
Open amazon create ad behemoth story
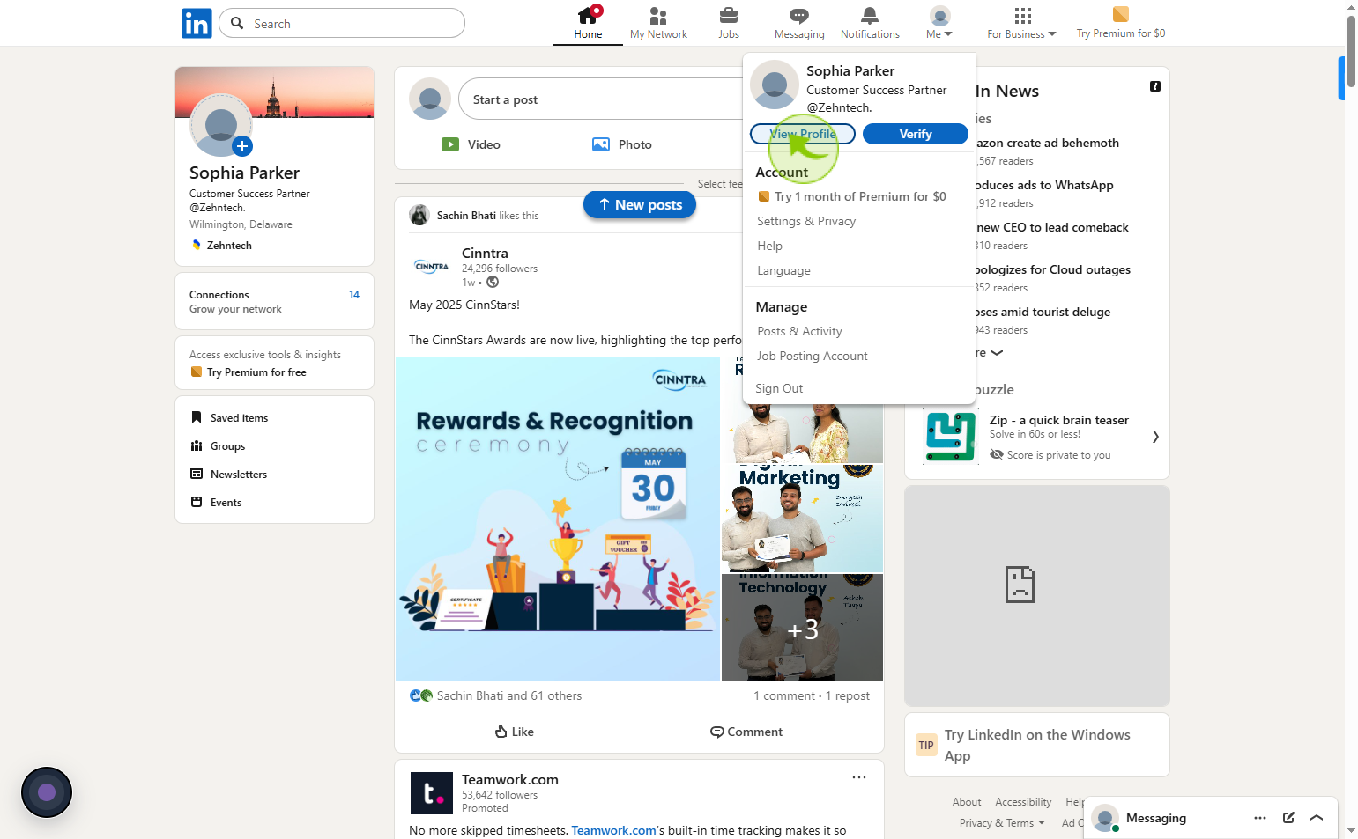point(1047,143)
